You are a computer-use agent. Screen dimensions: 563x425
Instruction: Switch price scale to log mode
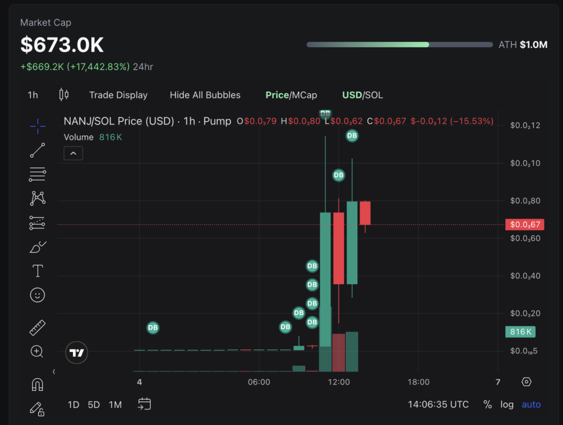pos(506,404)
